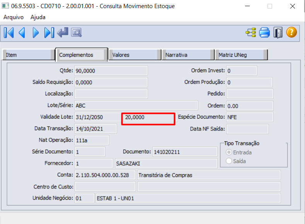Go to the next record
The width and height of the screenshot is (305, 224).
(36, 33)
